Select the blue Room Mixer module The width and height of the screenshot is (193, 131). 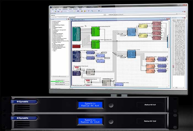pos(132,32)
